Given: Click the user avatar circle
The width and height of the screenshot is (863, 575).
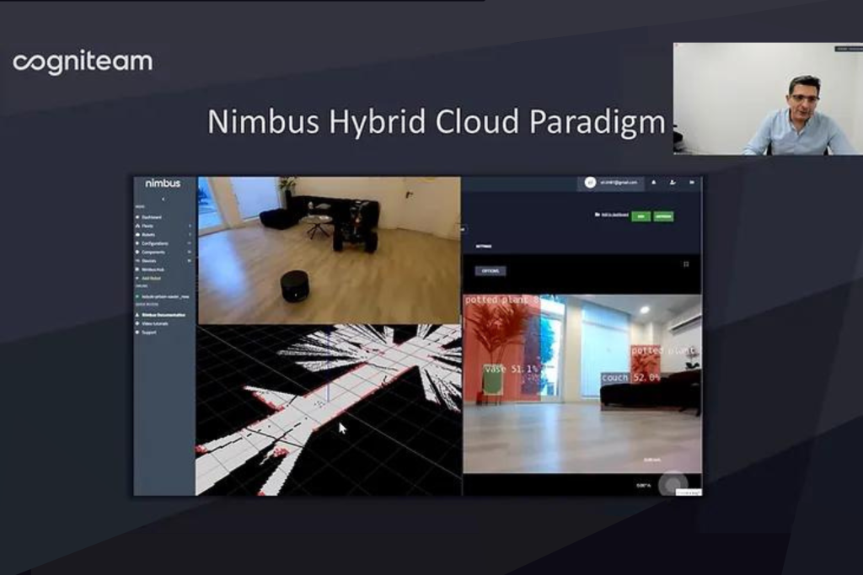Looking at the screenshot, I should point(590,183).
